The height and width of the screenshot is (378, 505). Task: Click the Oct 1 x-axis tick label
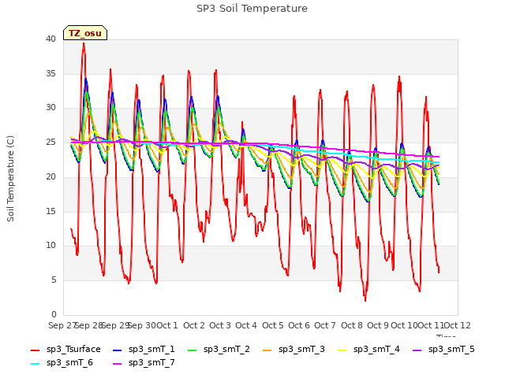(x=167, y=325)
